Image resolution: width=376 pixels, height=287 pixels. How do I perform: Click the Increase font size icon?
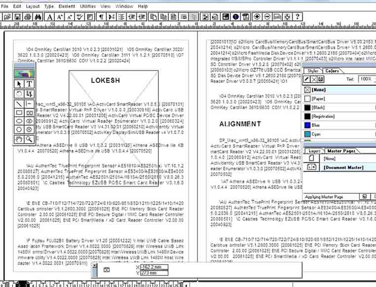click(x=60, y=17)
